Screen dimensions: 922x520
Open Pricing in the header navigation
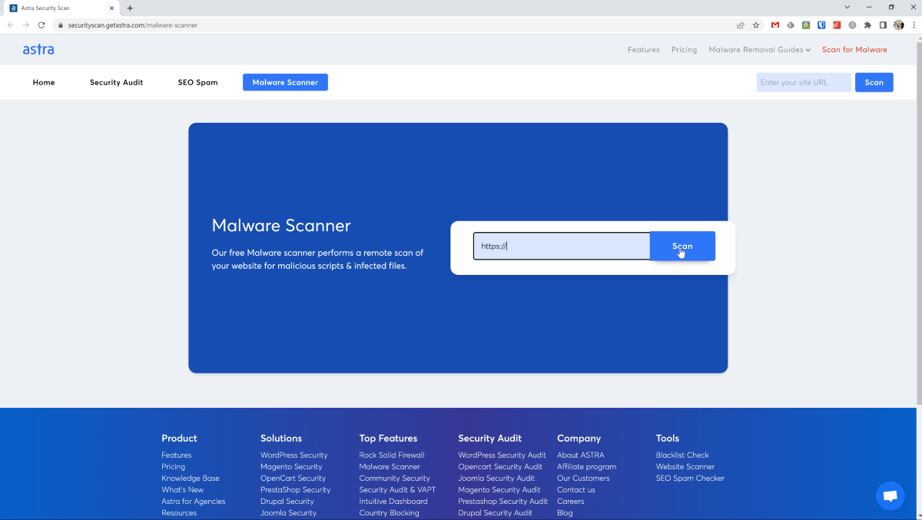pyautogui.click(x=684, y=50)
